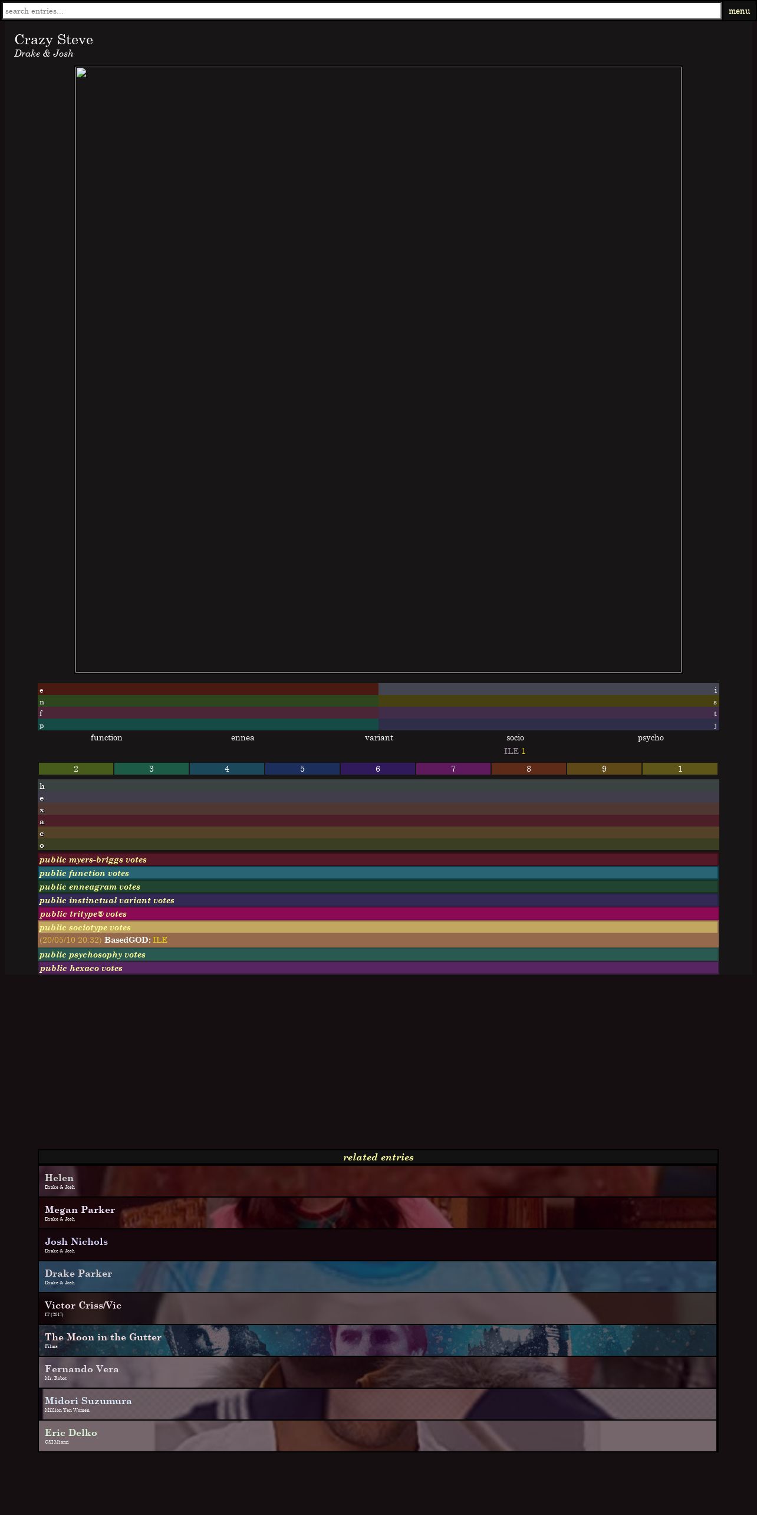Expand public enneagram votes
Image resolution: width=757 pixels, height=1515 pixels.
click(x=378, y=887)
